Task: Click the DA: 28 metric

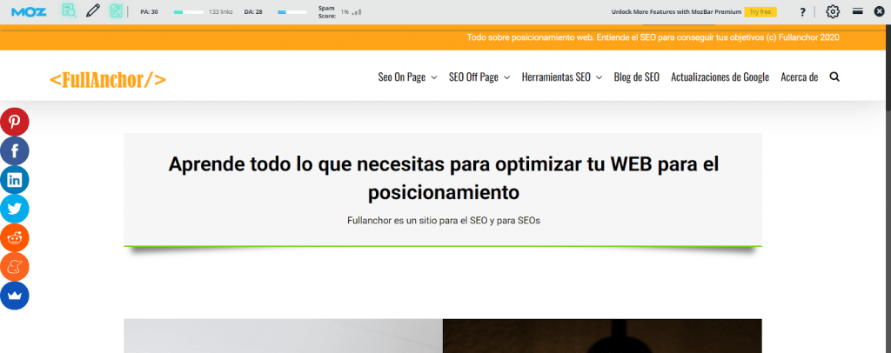Action: pos(253,11)
